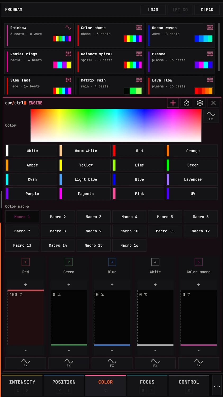
Task: Pick a color in the spectrum gradient
Action: [116, 125]
